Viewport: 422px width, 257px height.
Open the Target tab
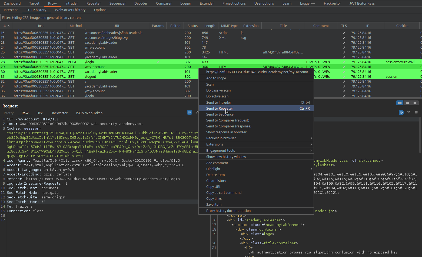tap(34, 4)
